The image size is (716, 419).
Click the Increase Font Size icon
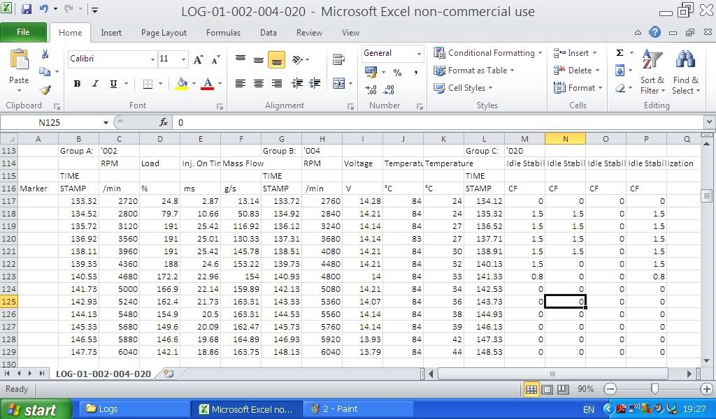point(199,59)
